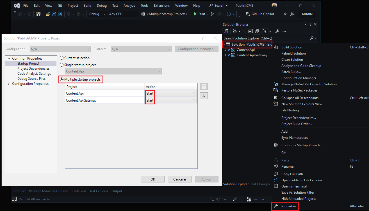
Task: Click the move down arrow button
Action: tap(204, 96)
